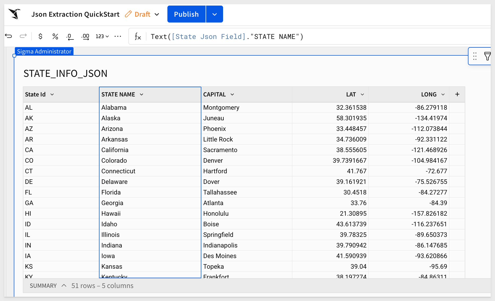Screen dimensions: 495x301
Task: Open the more options ellipsis in toolbar
Action: point(118,36)
